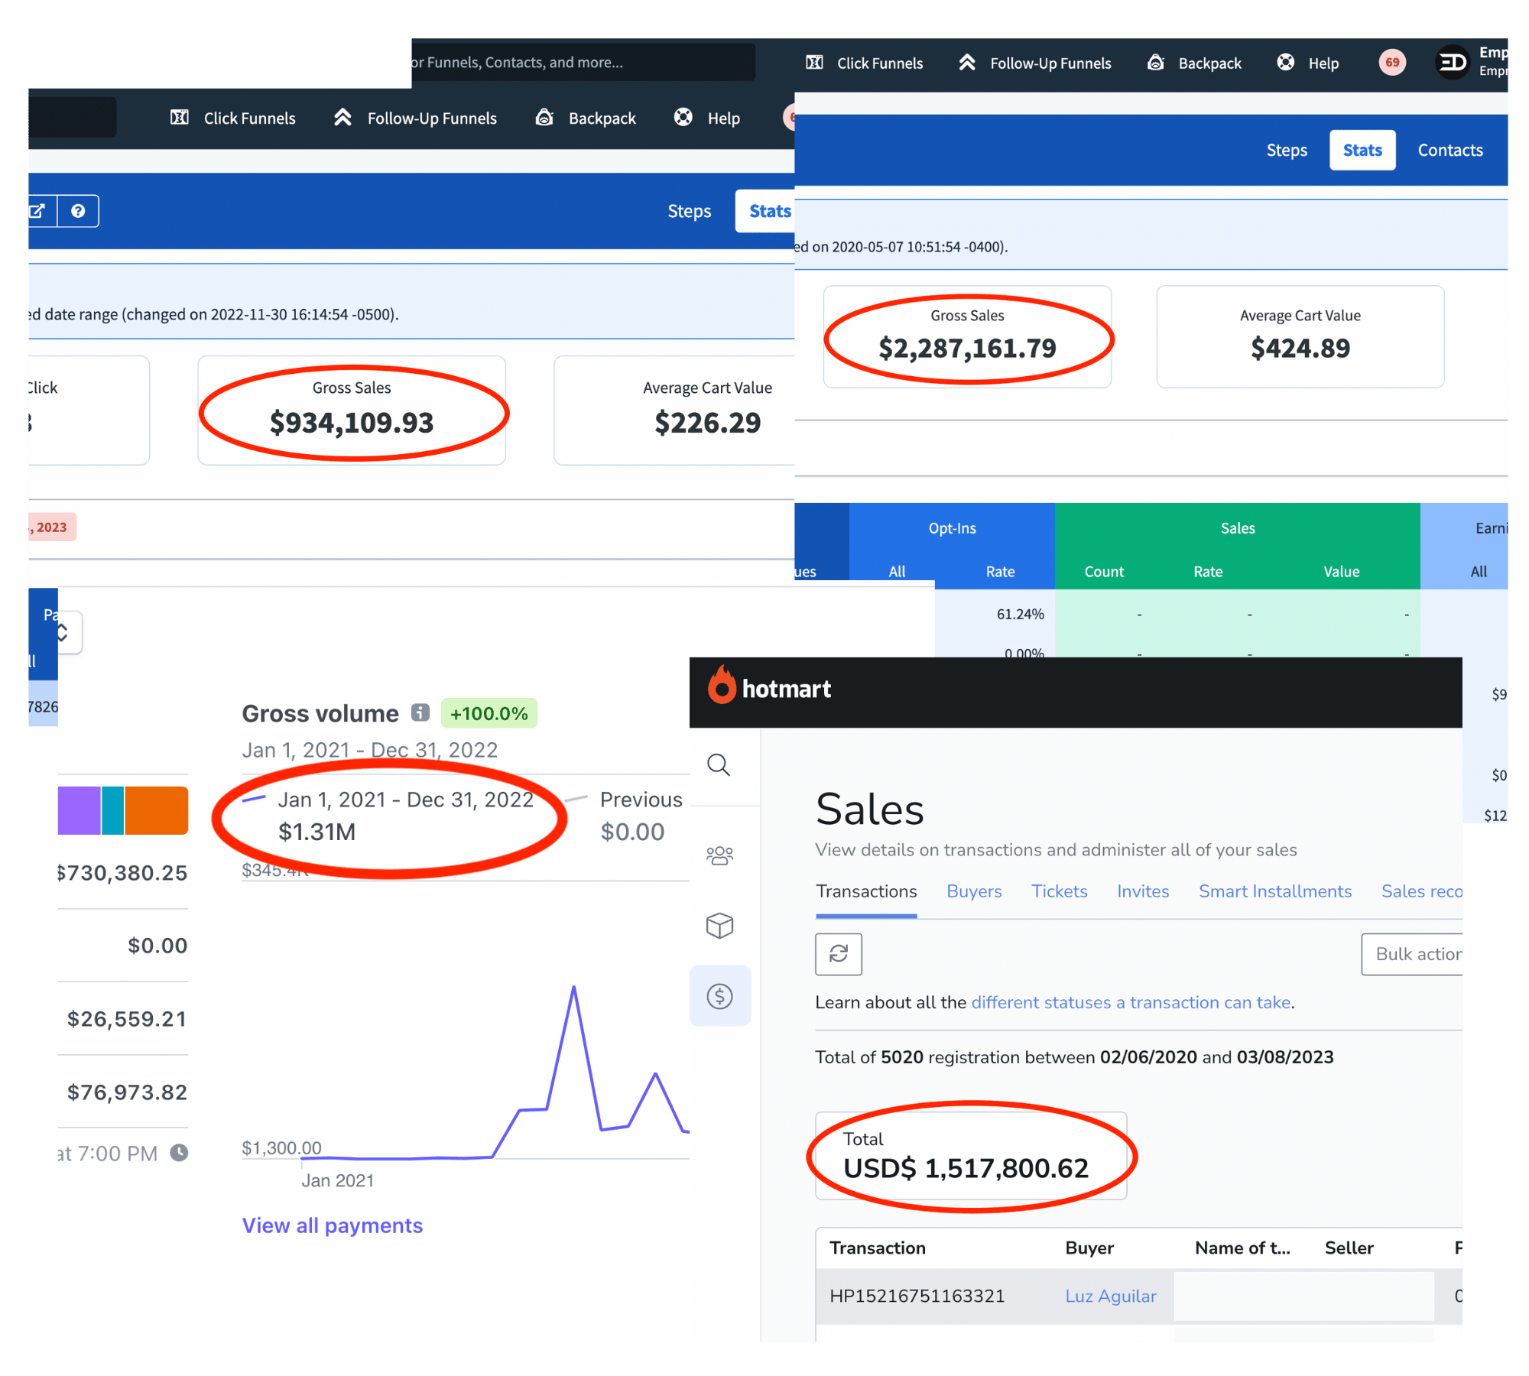Screen dimensions: 1529x1376
Task: Select the Contacts tab in funnel header
Action: (1449, 151)
